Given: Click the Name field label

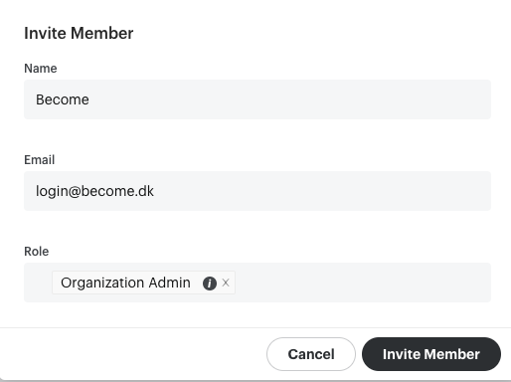Looking at the screenshot, I should click(41, 69).
